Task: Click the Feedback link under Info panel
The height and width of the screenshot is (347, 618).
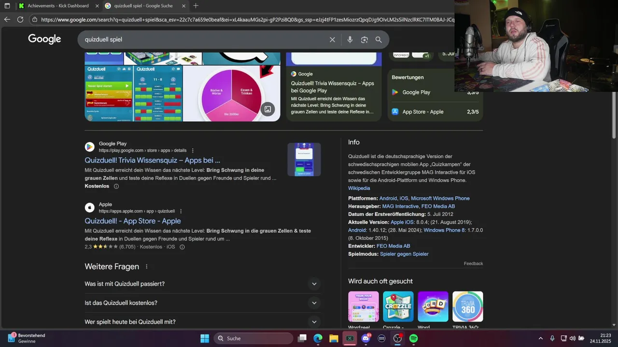Action: point(473,264)
